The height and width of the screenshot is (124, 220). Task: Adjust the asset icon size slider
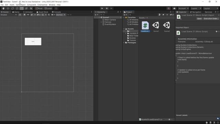tap(169, 120)
